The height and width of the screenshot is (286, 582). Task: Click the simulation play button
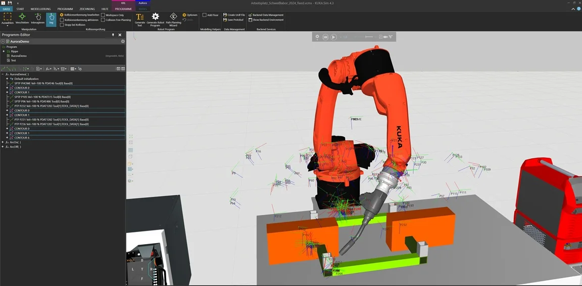pos(333,37)
